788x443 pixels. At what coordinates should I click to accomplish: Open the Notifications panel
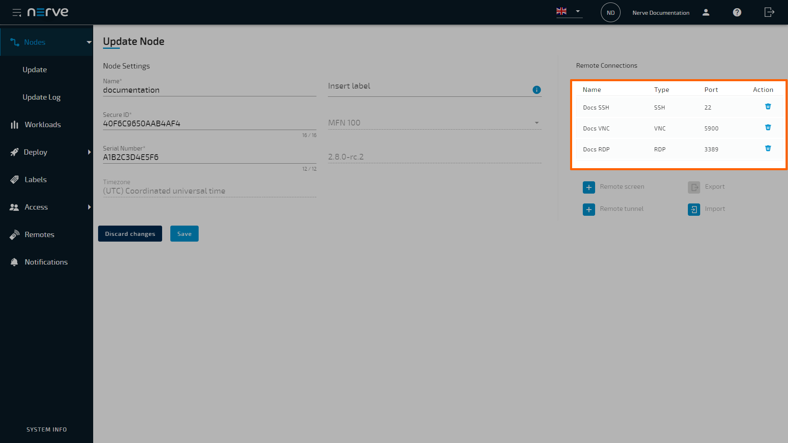[x=46, y=262]
